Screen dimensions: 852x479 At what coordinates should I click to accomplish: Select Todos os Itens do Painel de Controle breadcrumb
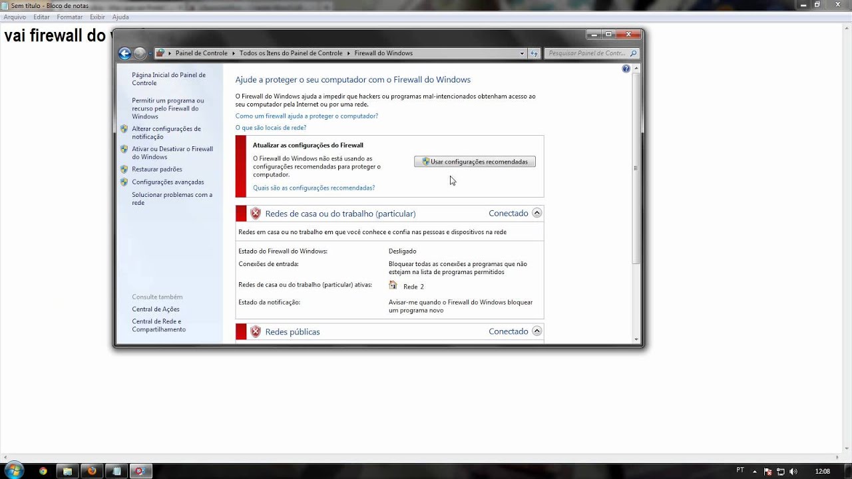[291, 53]
